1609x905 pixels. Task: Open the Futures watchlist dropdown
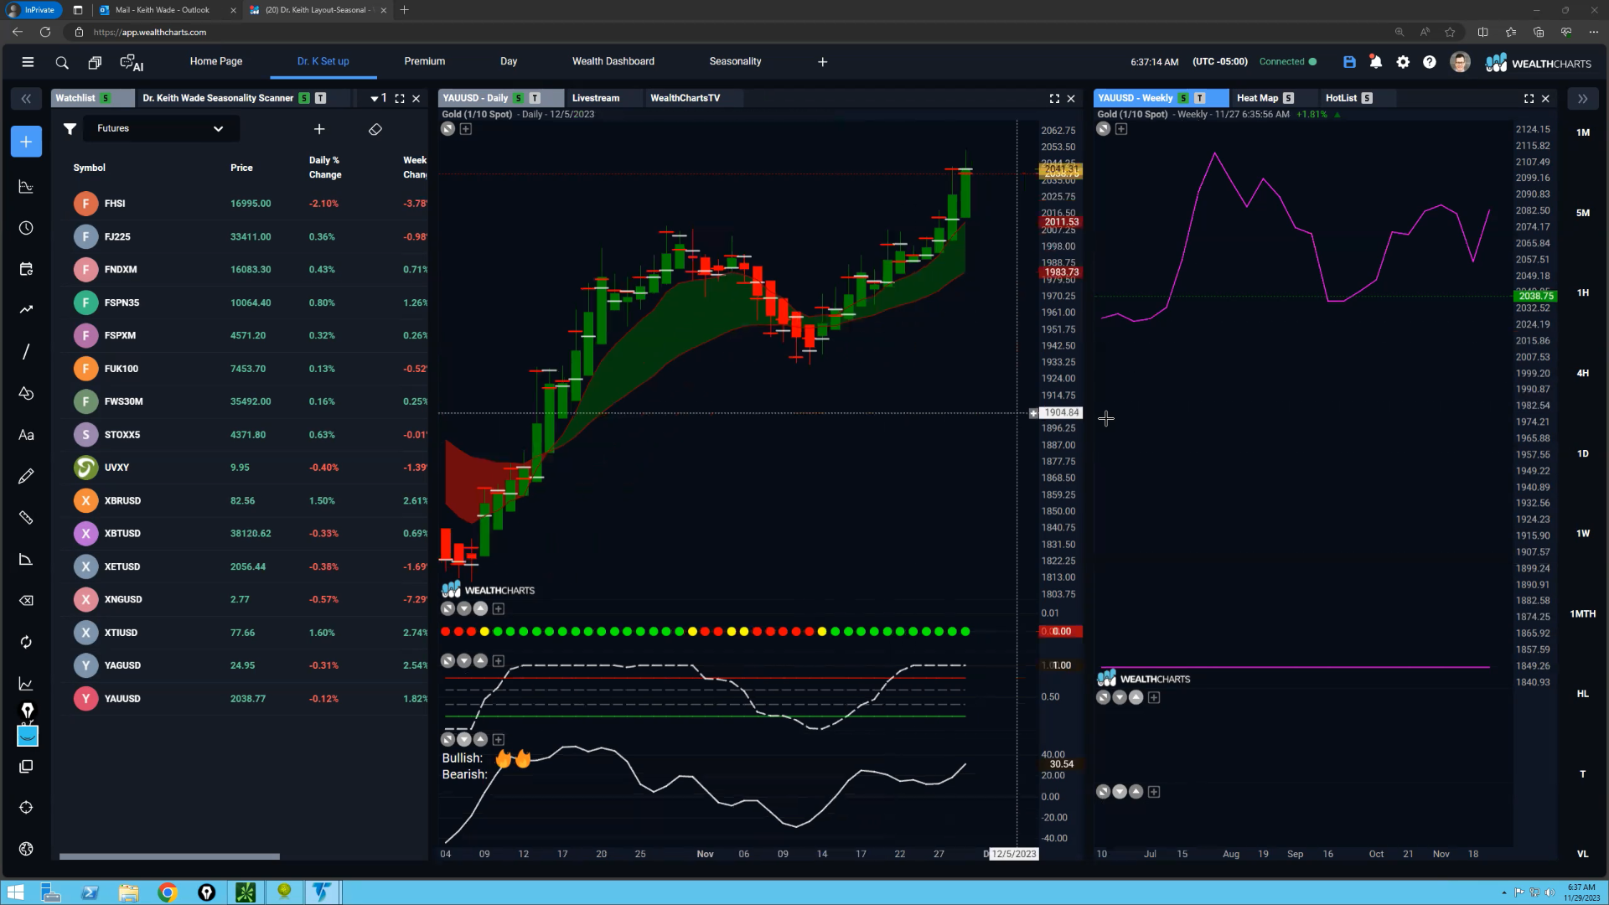point(159,128)
